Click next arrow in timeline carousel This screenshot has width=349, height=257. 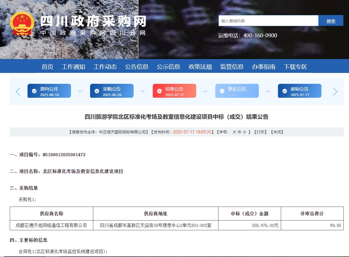pyautogui.click(x=335, y=91)
